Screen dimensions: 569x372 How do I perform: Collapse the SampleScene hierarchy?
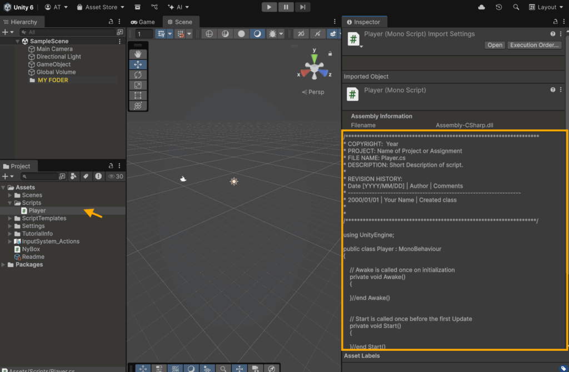[17, 41]
